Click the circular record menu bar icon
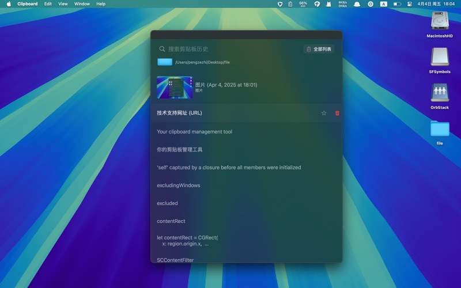The height and width of the screenshot is (288, 461). 371,4
